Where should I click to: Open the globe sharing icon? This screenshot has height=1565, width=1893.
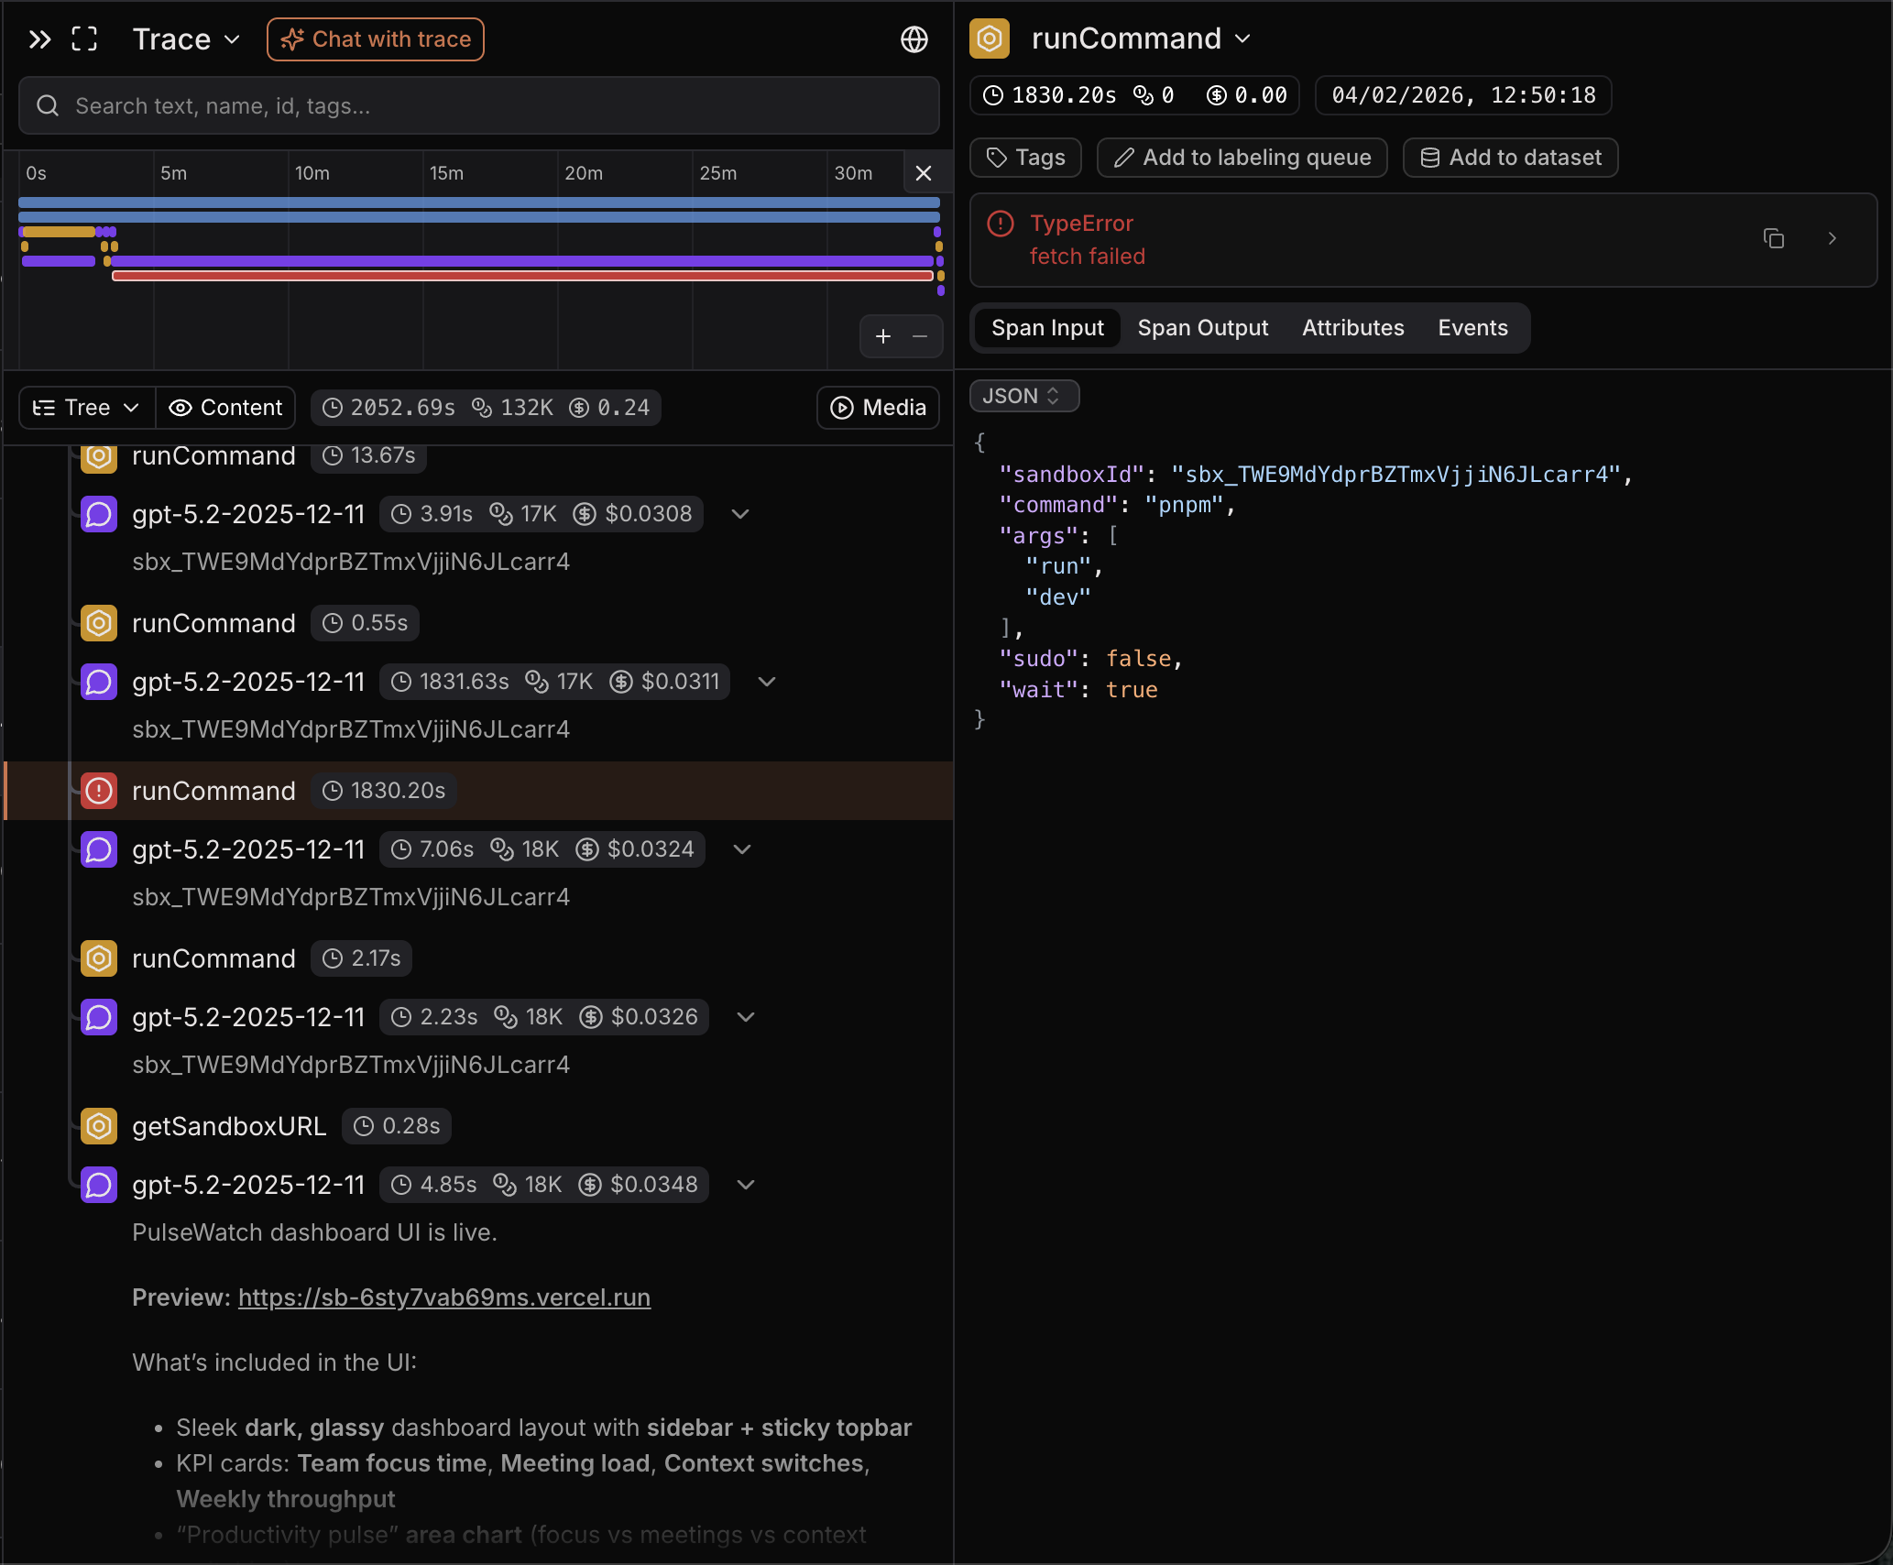point(914,39)
